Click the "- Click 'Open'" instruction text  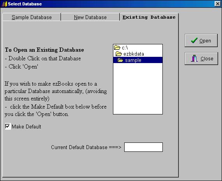21,67
